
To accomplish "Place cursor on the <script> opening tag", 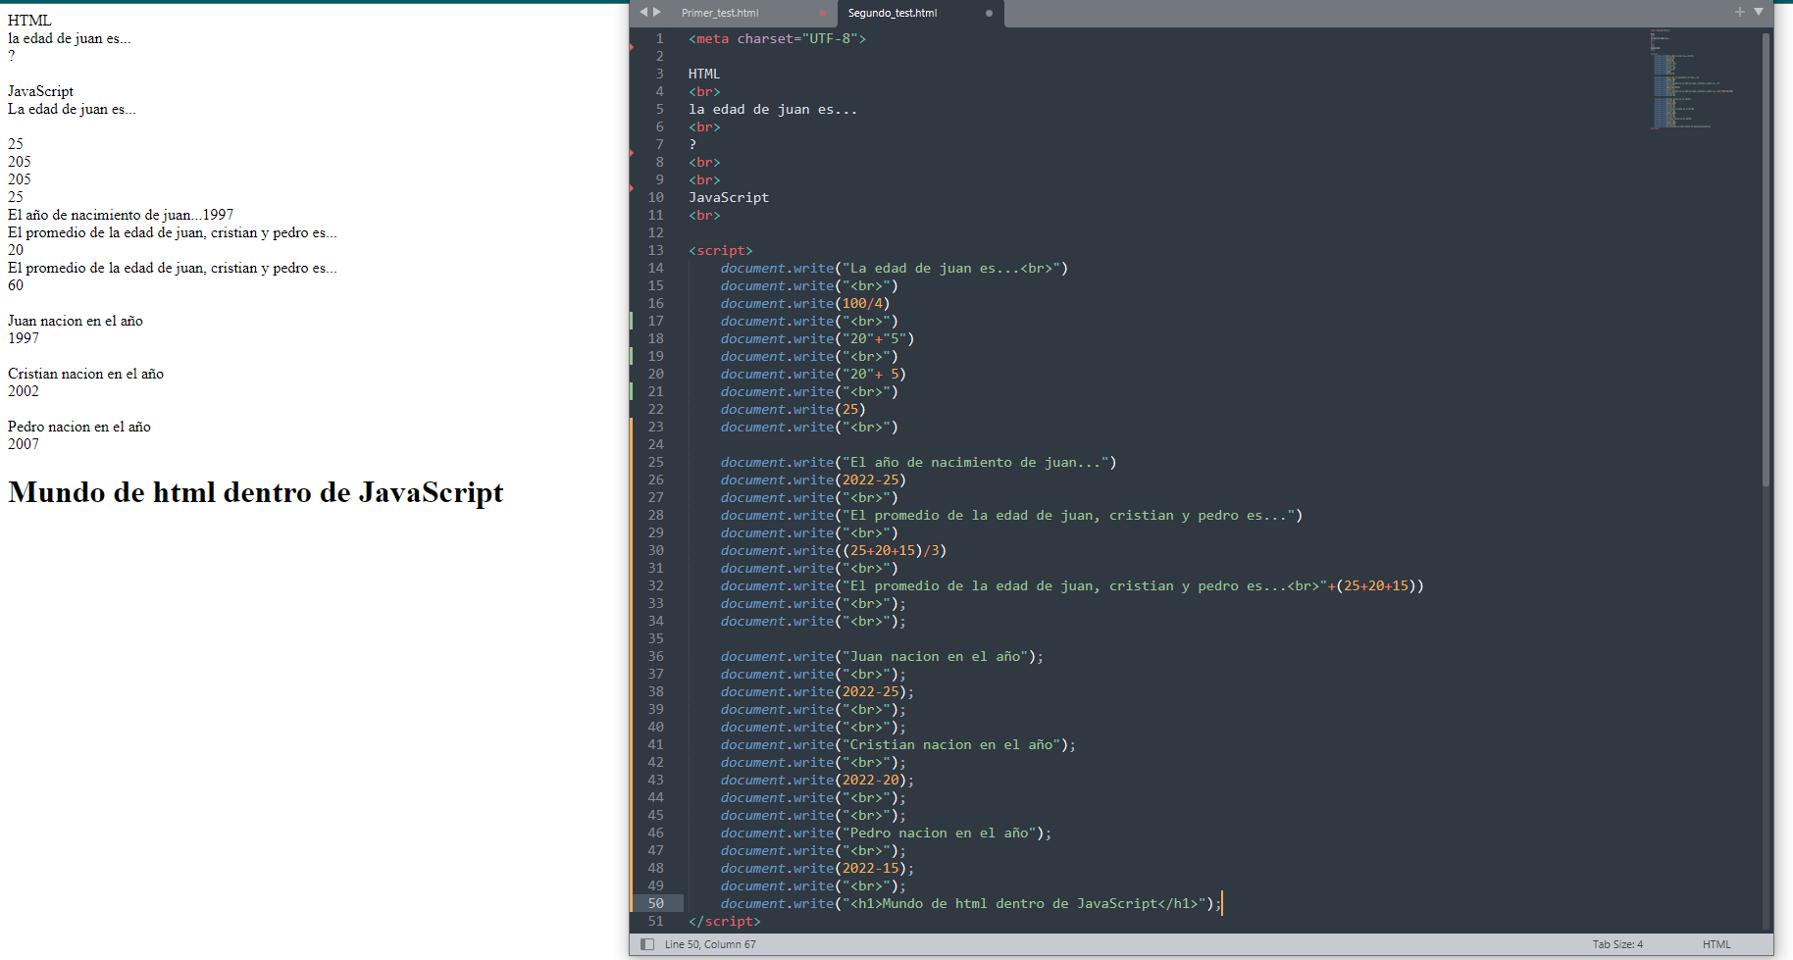I will tap(720, 250).
